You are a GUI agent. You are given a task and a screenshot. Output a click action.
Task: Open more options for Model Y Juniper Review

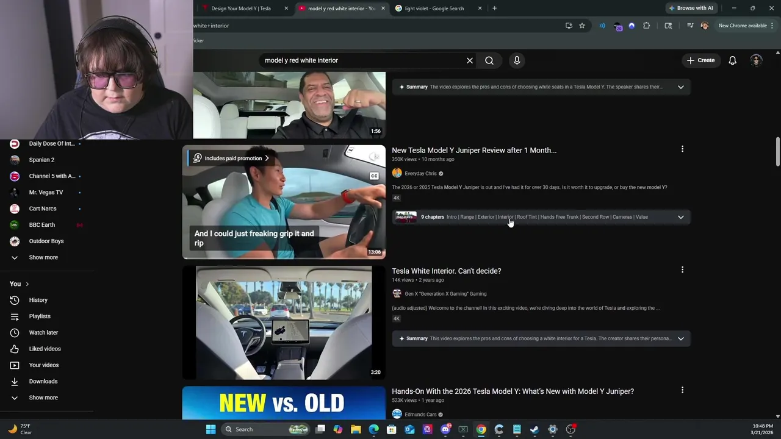[682, 149]
